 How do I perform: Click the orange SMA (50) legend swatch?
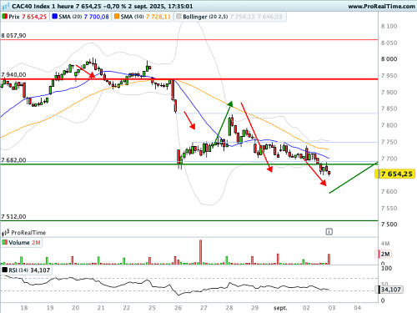pyautogui.click(x=117, y=17)
